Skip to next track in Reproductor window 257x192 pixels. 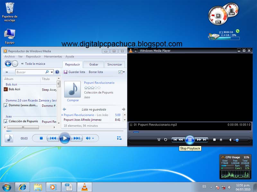pyautogui.click(x=76, y=138)
